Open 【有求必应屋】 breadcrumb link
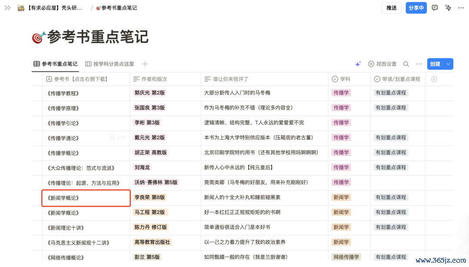Image resolution: width=469 pixels, height=267 pixels. (x=54, y=8)
